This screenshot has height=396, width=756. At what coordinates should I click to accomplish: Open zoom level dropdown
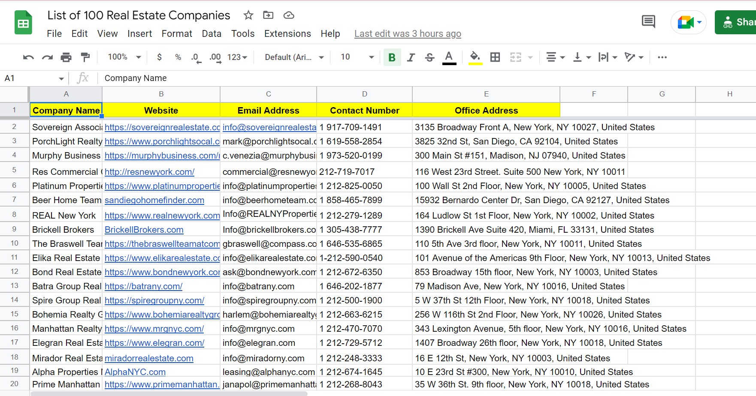coord(124,57)
